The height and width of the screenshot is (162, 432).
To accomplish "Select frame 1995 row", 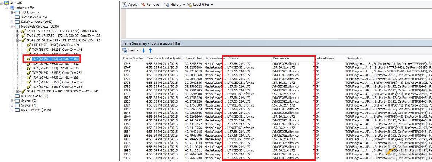I will pyautogui.click(x=277, y=150).
